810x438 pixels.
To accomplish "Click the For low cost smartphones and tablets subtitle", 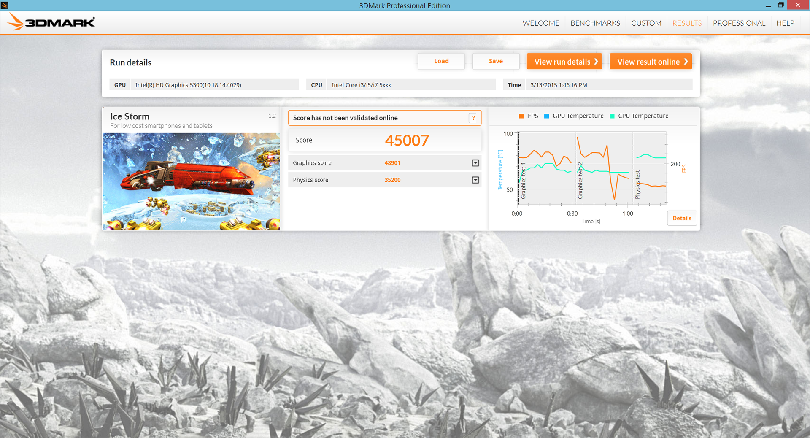I will click(161, 126).
